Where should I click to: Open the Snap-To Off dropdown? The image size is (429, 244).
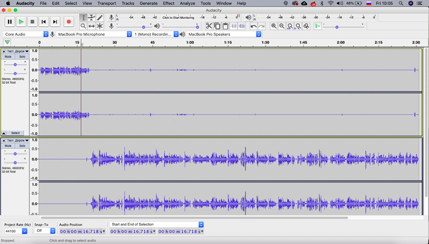(45, 231)
